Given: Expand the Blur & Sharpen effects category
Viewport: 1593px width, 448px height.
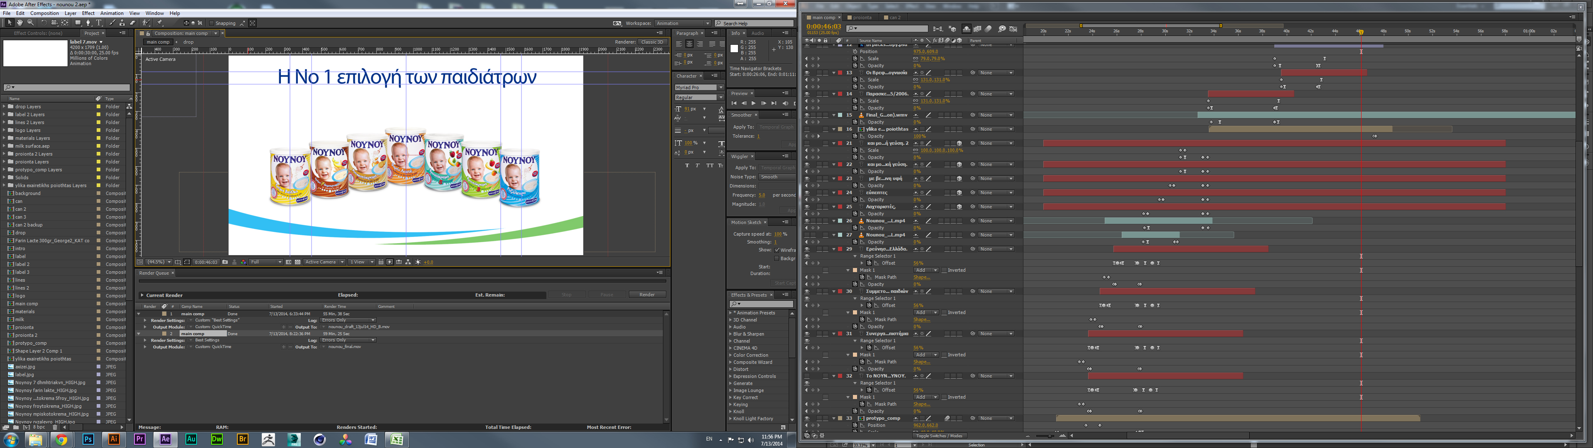Looking at the screenshot, I should click(730, 334).
